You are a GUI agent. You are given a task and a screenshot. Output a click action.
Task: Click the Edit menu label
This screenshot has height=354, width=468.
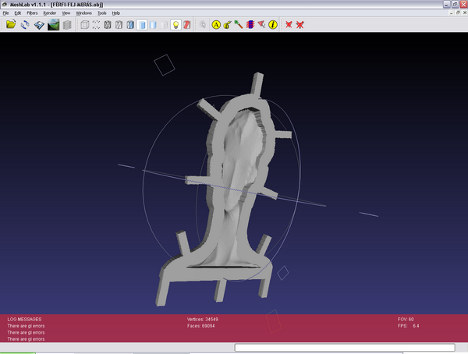coord(17,13)
